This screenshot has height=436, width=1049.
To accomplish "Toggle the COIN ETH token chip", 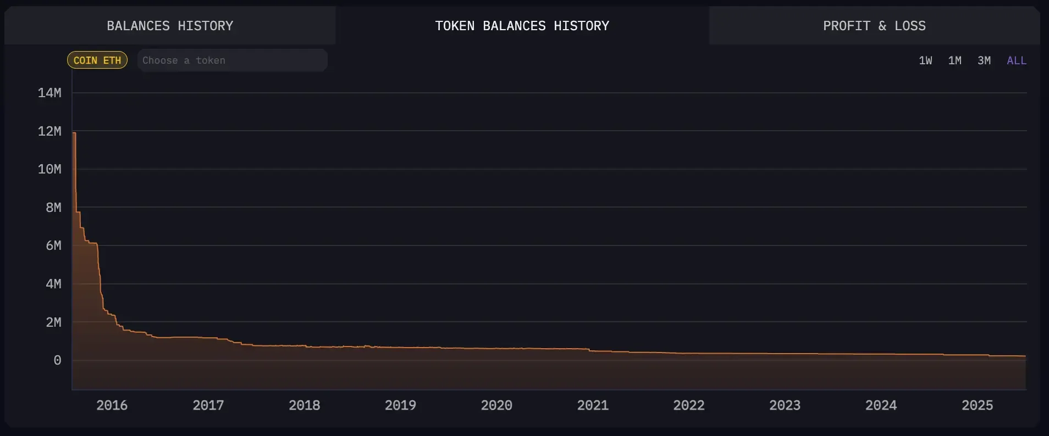I will [97, 60].
